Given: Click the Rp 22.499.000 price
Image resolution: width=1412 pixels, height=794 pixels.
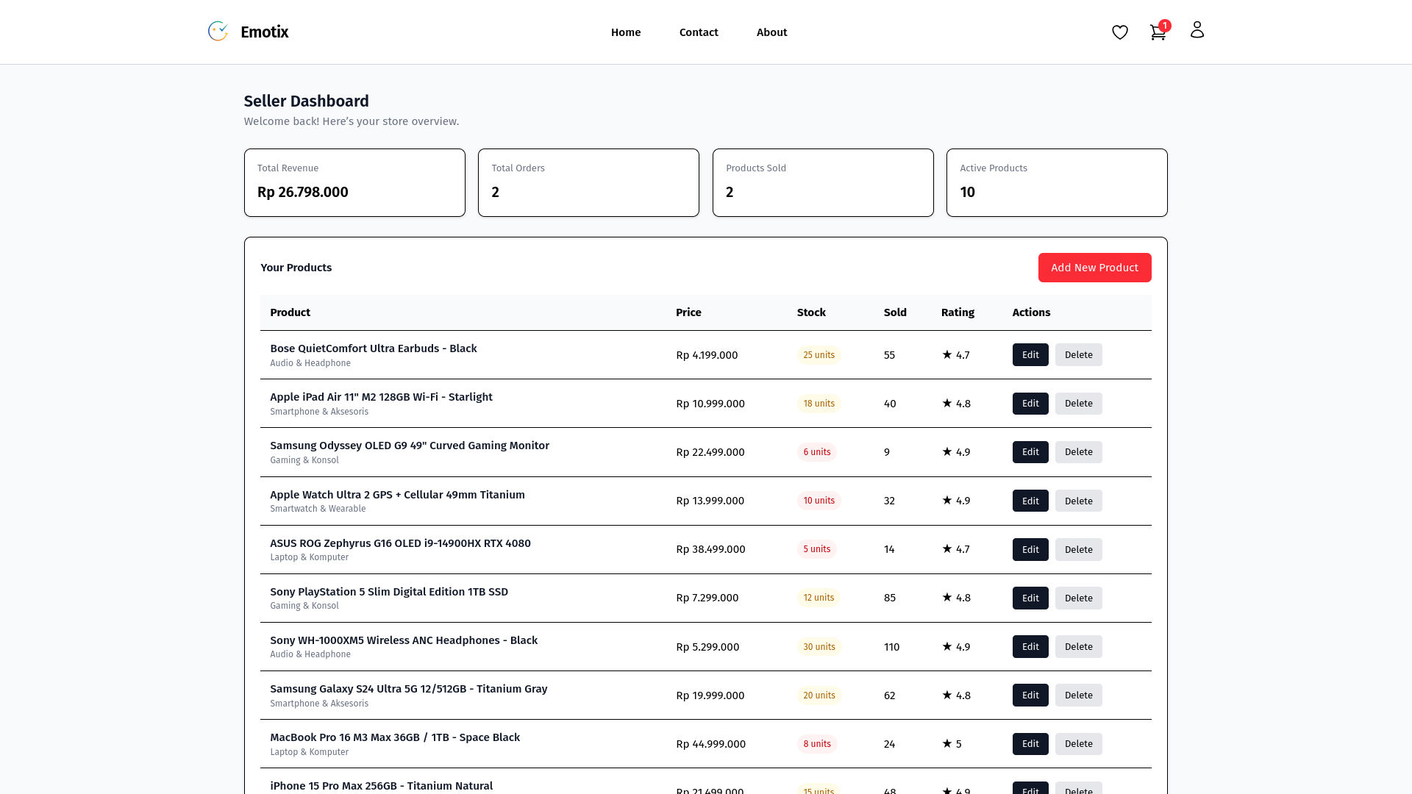Looking at the screenshot, I should [710, 452].
